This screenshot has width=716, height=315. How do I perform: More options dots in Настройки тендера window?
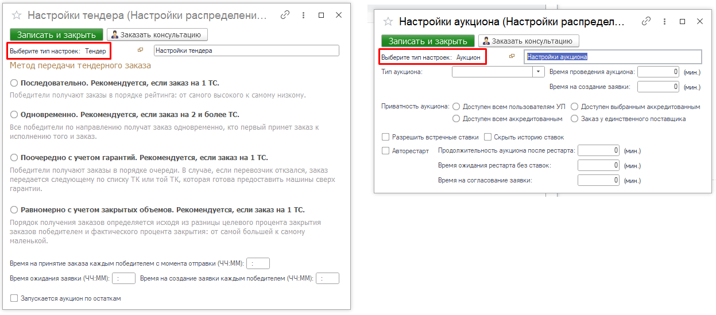[303, 15]
